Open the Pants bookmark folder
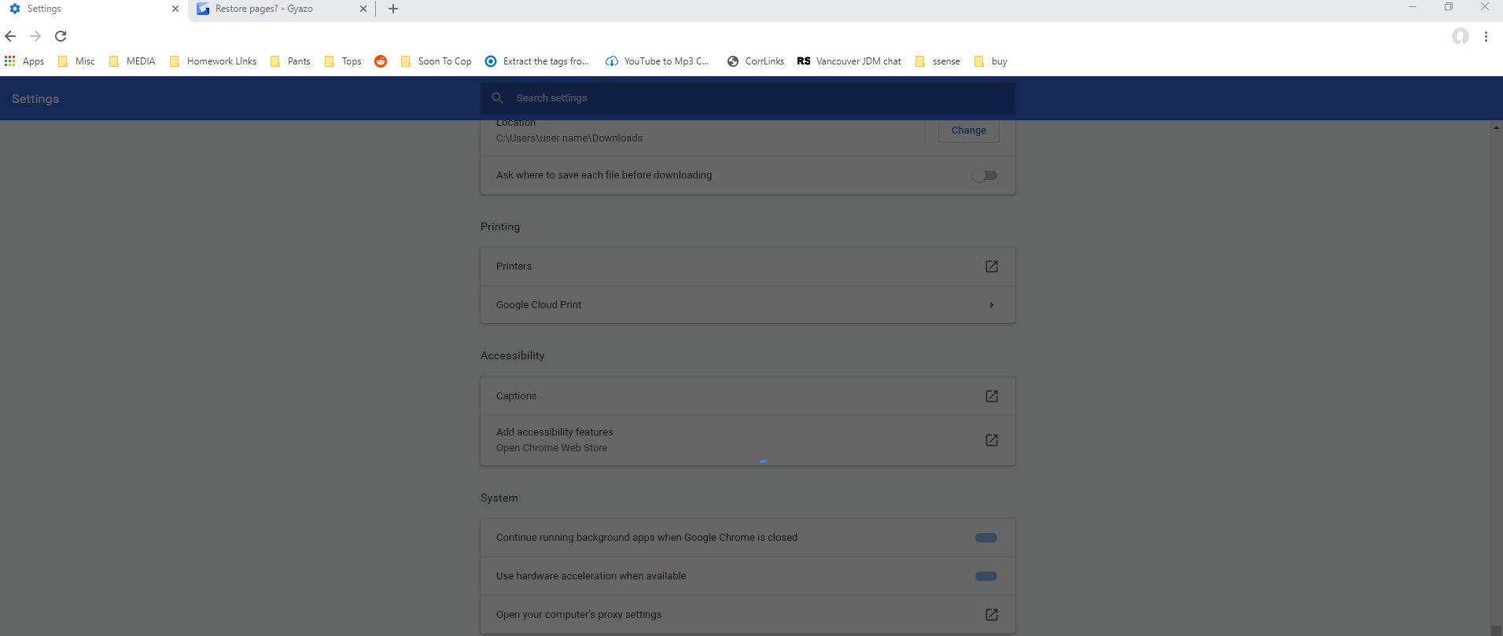The width and height of the screenshot is (1503, 636). pos(290,61)
